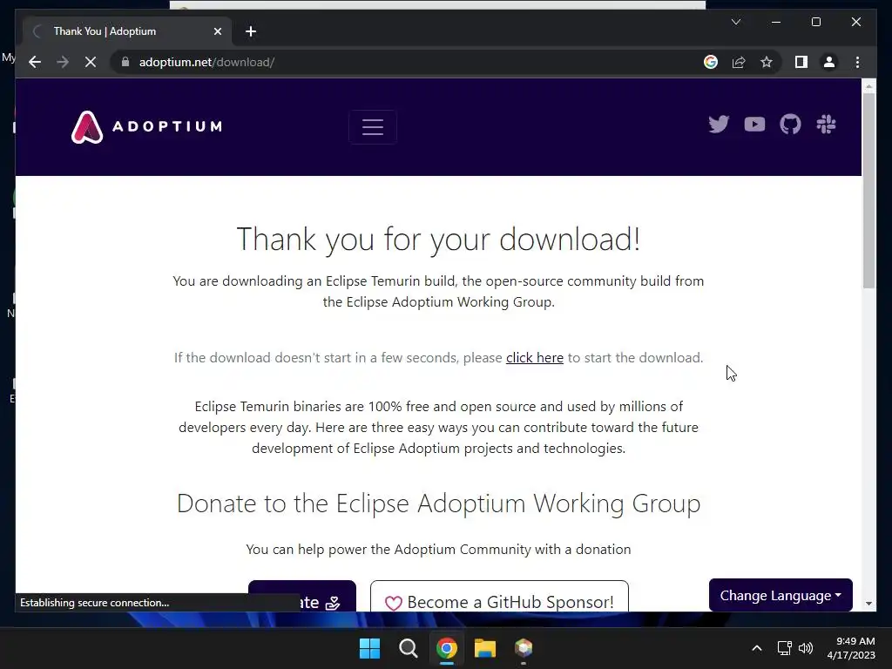Open Adoptium YouTube channel icon
892x669 pixels.
click(754, 124)
